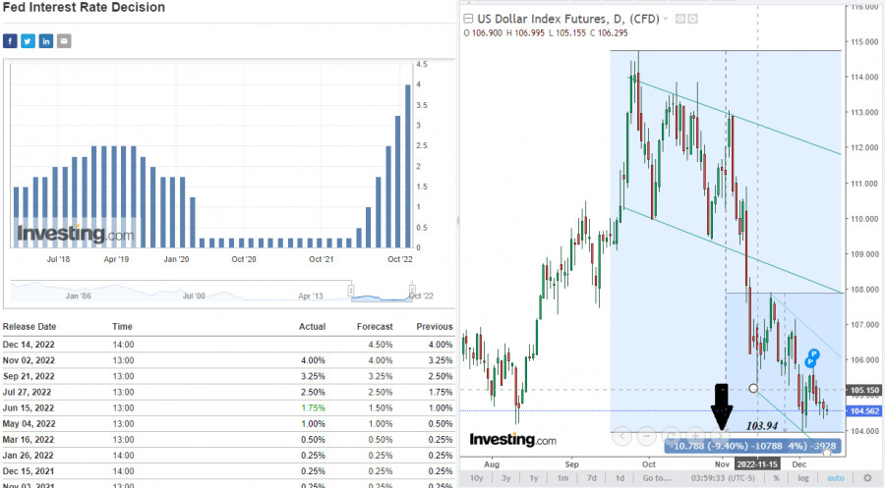The width and height of the screenshot is (885, 488).
Task: Share page by email icon
Action: pos(64,41)
